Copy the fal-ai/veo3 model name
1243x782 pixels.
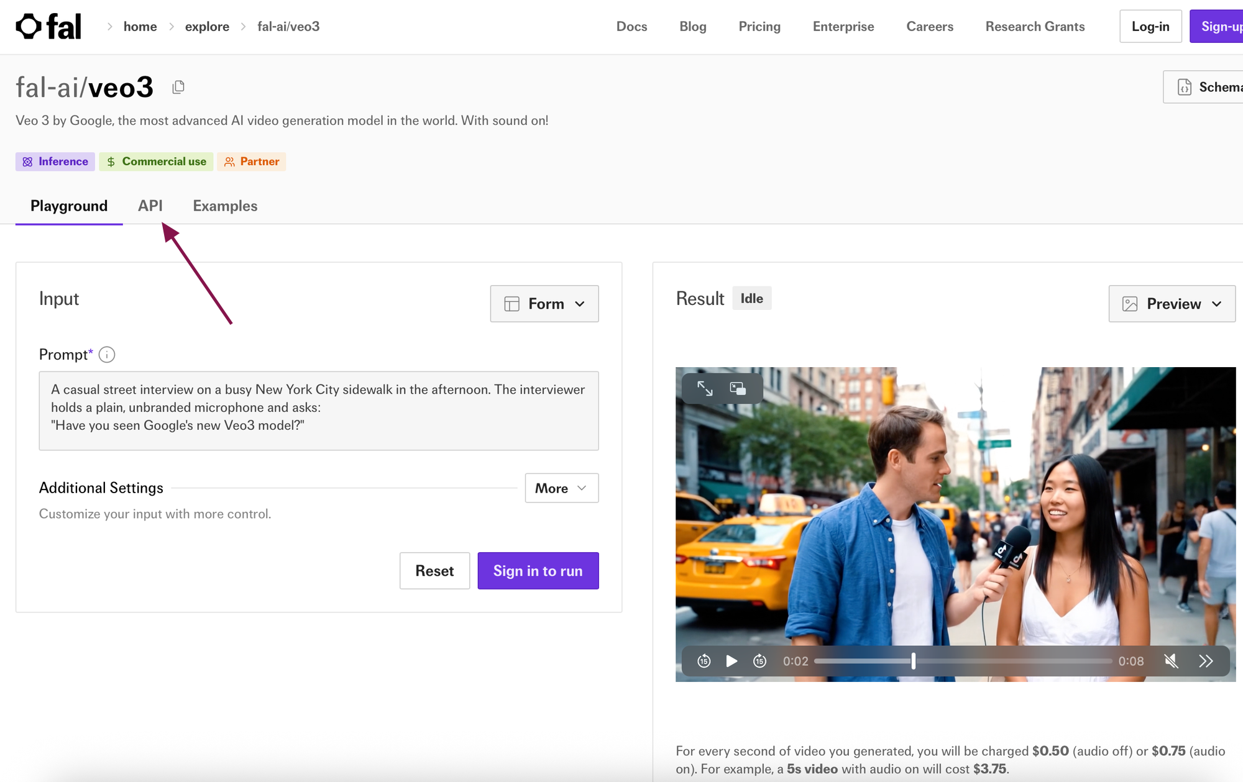pos(178,87)
